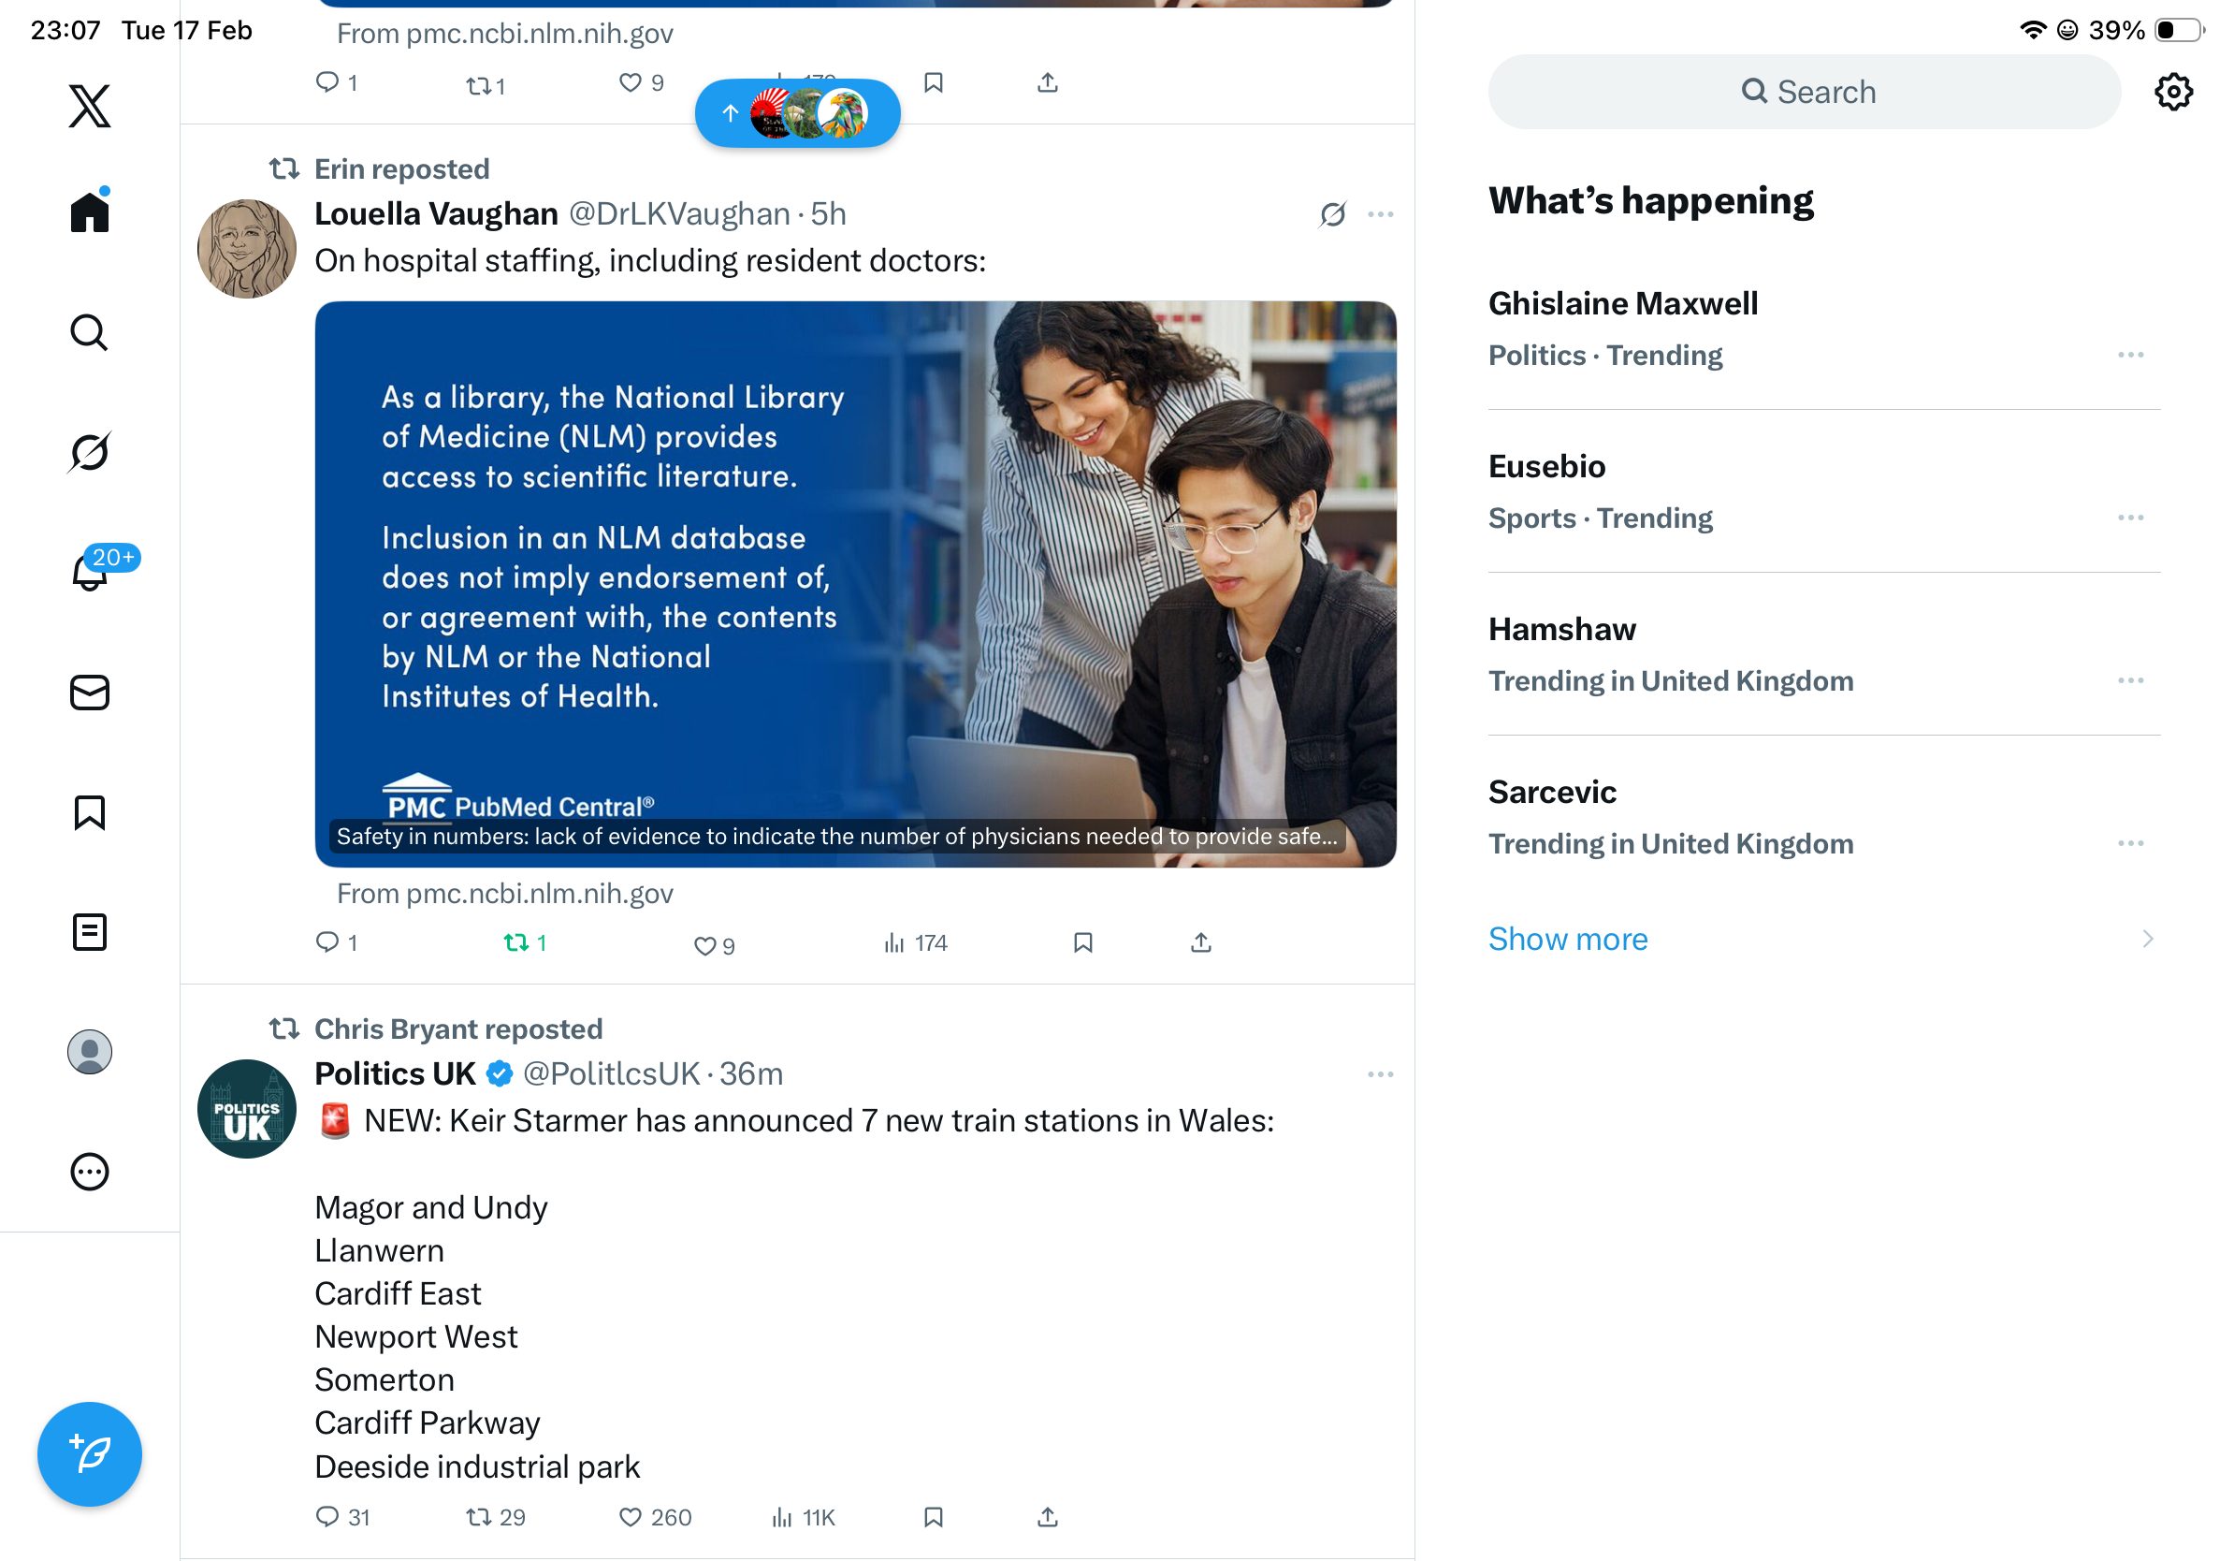The height and width of the screenshot is (1561, 2234).
Task: Show new posts via the blue pill
Action: pos(797,114)
